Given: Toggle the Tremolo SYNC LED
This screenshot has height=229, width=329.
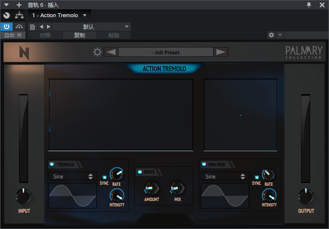Looking at the screenshot, I should [x=104, y=178].
